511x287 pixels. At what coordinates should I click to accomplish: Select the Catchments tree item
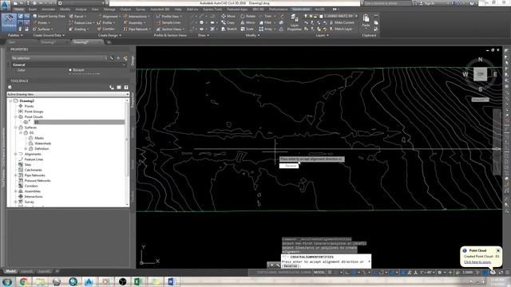(33, 170)
